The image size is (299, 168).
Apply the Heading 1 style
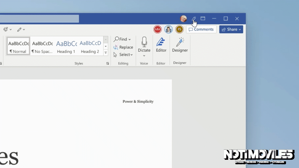[x=66, y=46]
